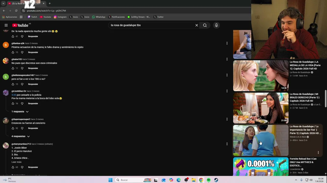
Task: Go back in browser history
Action: coord(4,11)
